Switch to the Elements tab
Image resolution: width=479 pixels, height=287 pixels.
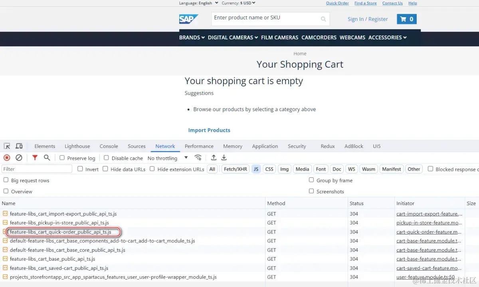pyautogui.click(x=45, y=146)
